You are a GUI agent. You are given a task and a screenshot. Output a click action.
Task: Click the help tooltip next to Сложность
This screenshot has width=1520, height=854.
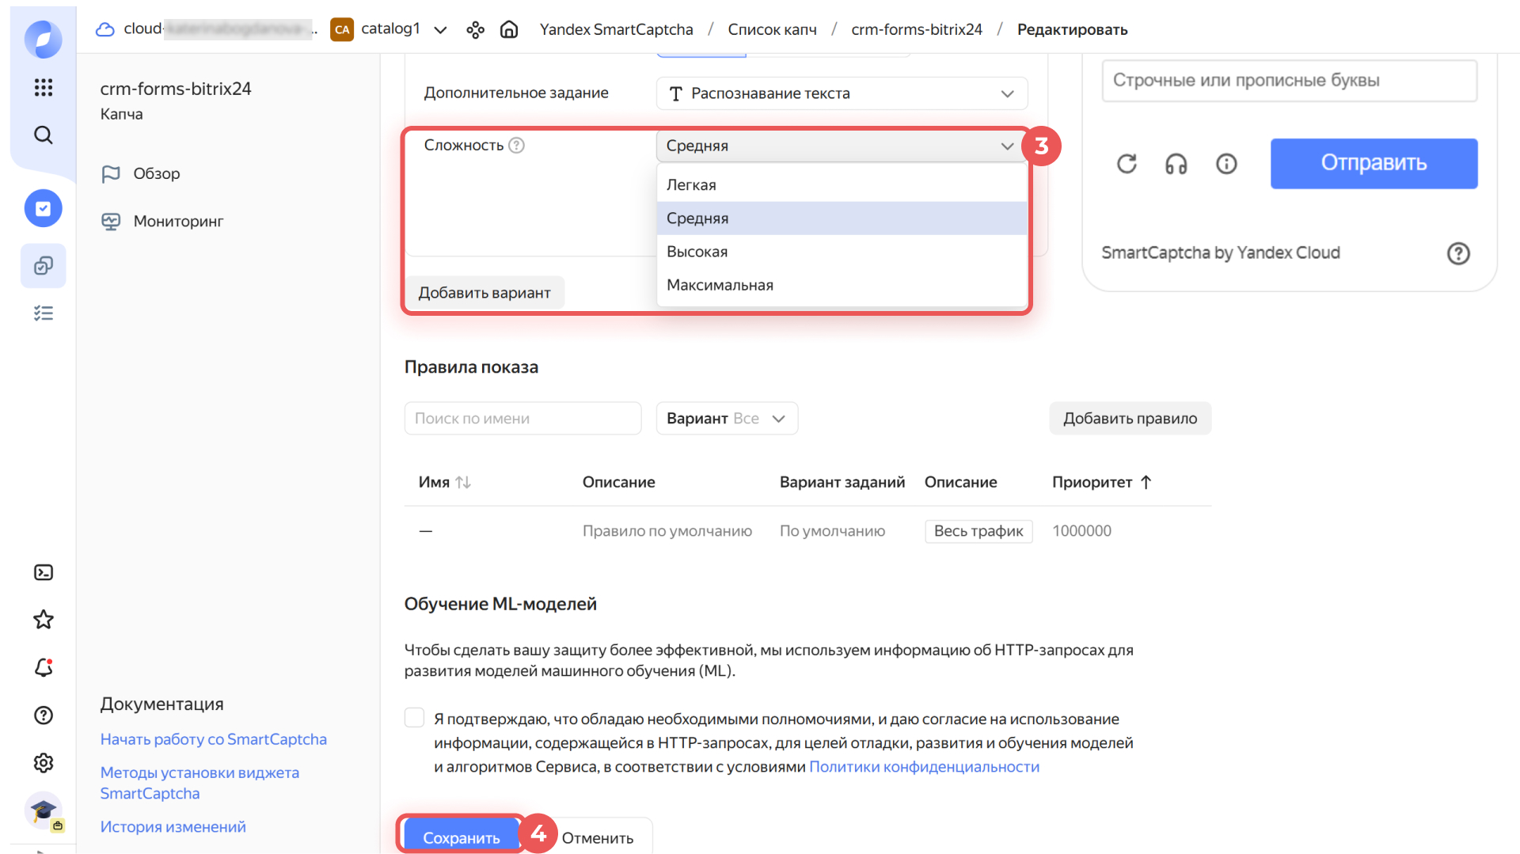[516, 146]
